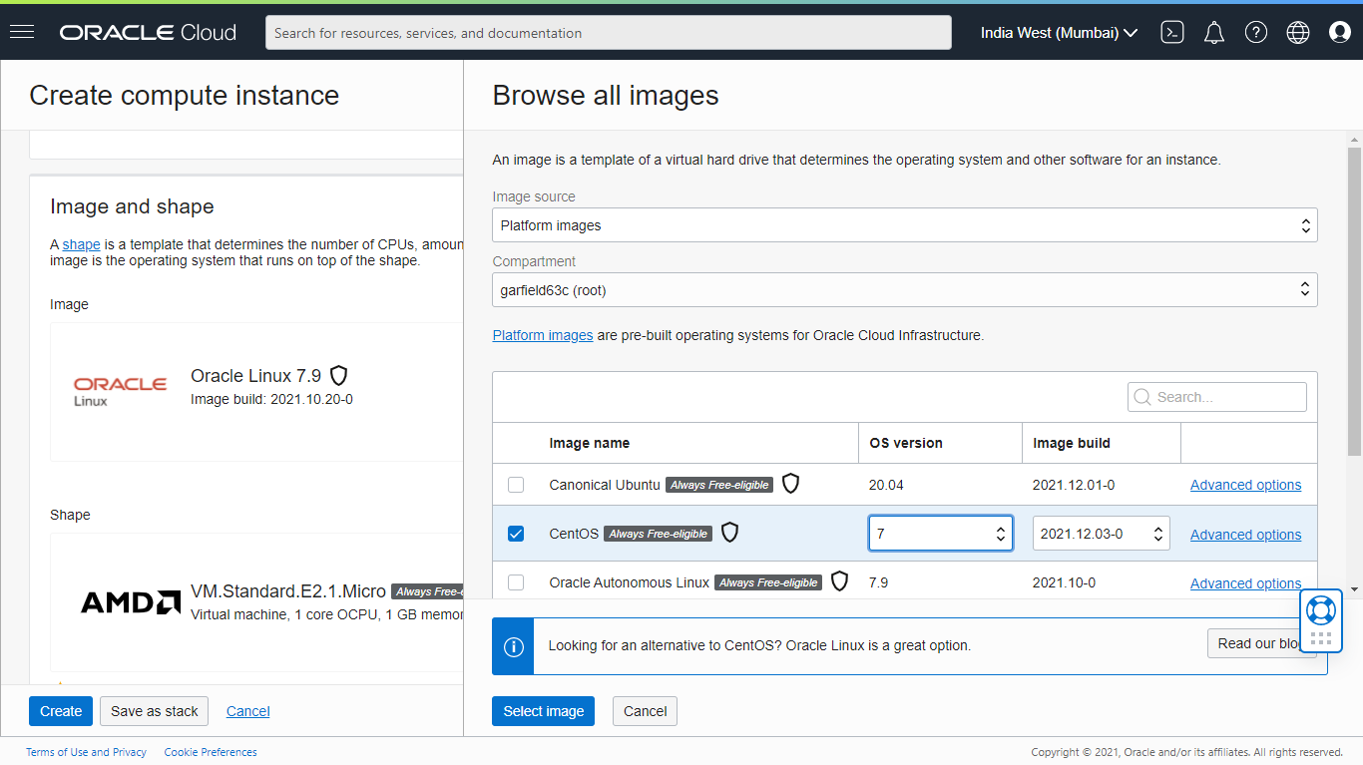This screenshot has height=765, width=1363.
Task: Click the grip dots below the support icon
Action: pyautogui.click(x=1321, y=638)
